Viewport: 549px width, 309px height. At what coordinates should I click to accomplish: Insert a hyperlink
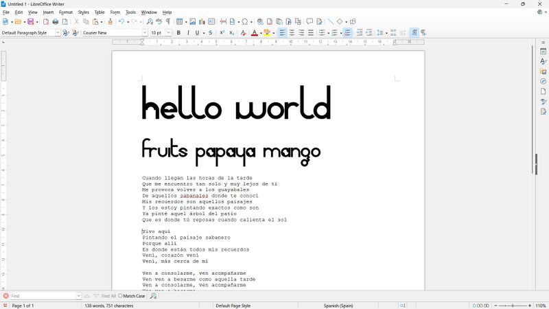pyautogui.click(x=260, y=22)
